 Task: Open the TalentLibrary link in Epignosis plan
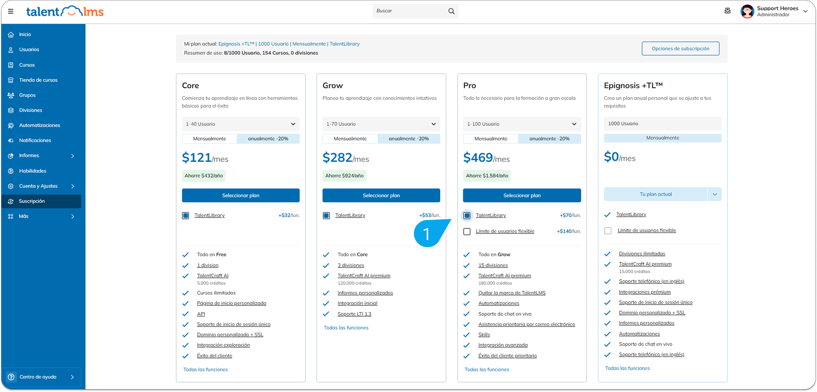pyautogui.click(x=631, y=214)
